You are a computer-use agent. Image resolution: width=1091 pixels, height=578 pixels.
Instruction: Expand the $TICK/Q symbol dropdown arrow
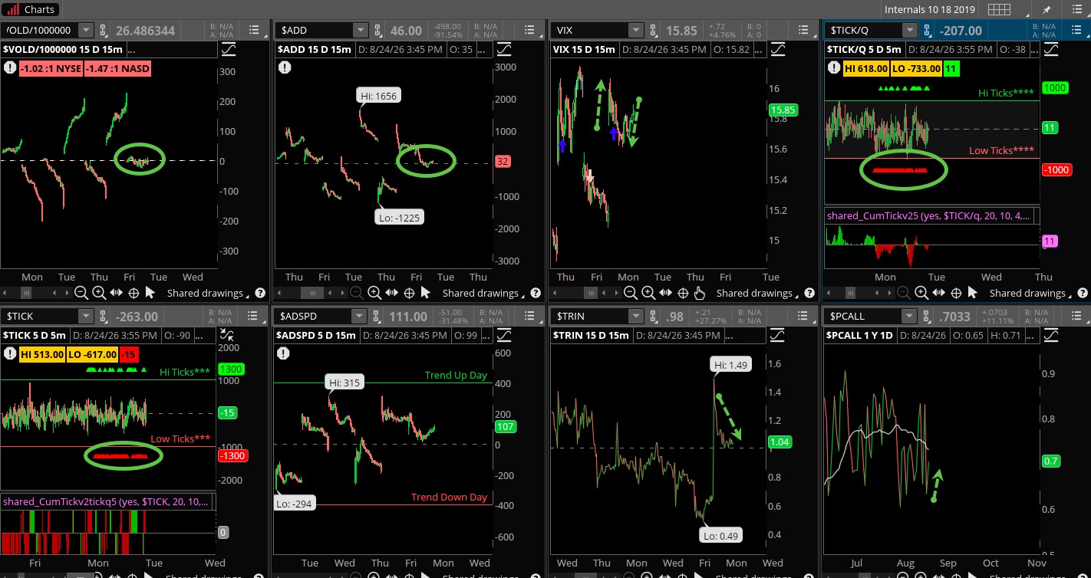click(909, 31)
